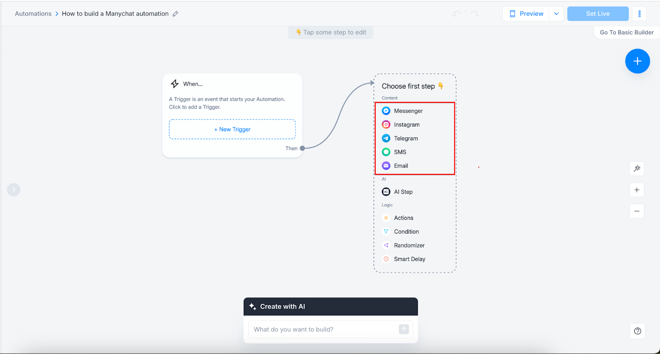Open the Preview dropdown arrow
The image size is (660, 354).
[x=556, y=14]
